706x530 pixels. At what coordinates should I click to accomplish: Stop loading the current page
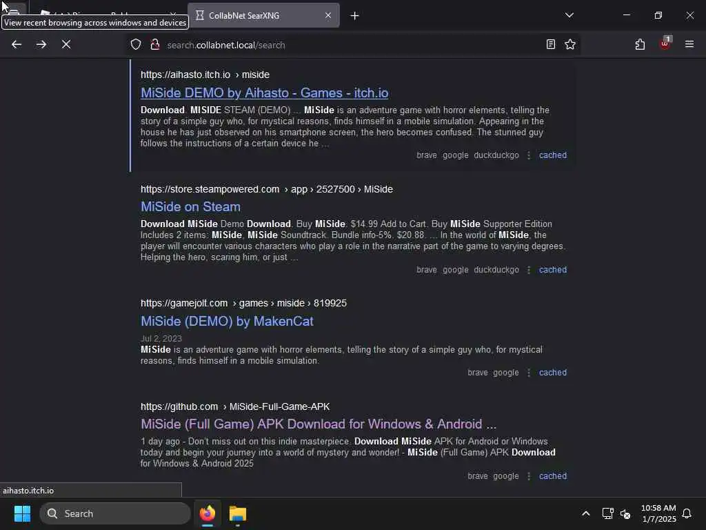coord(66,45)
